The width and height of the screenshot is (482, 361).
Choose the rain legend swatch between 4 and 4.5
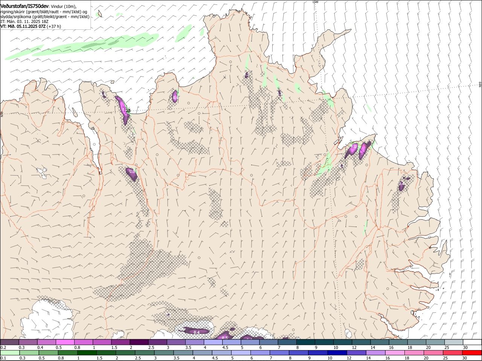coord(202,353)
